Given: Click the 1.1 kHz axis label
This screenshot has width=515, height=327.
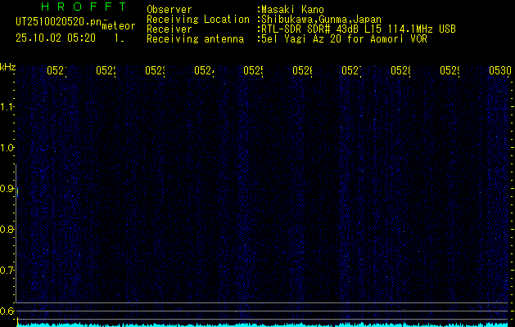Looking at the screenshot, I should coord(6,106).
